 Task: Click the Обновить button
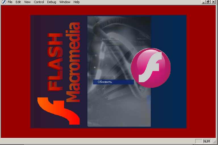coord(114,82)
